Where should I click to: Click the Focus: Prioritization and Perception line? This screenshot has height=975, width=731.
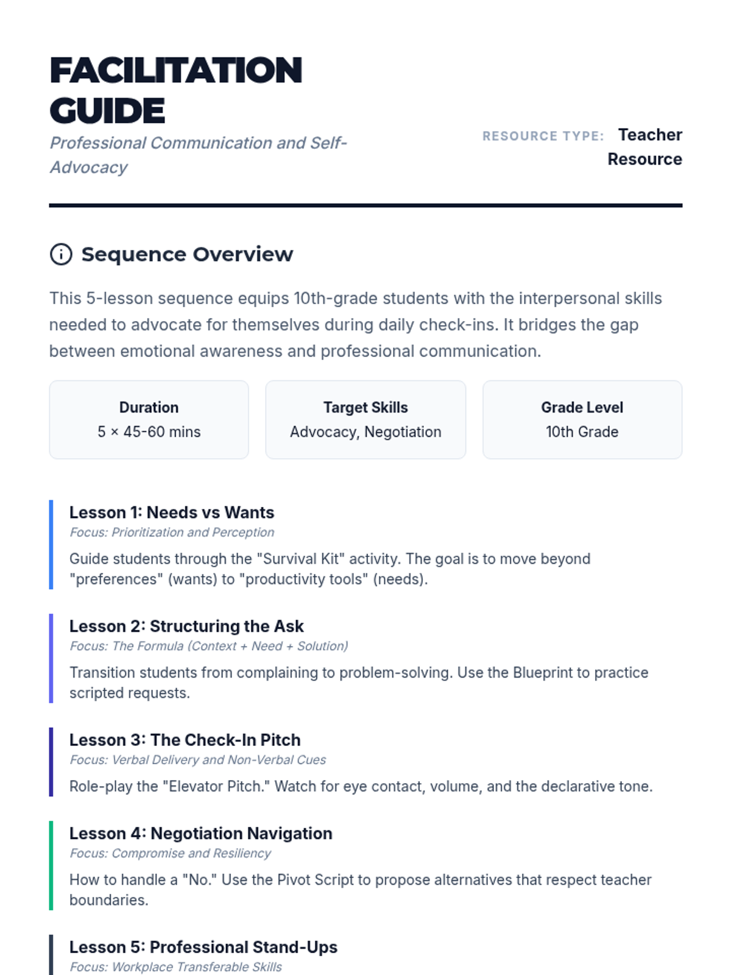coord(172,532)
